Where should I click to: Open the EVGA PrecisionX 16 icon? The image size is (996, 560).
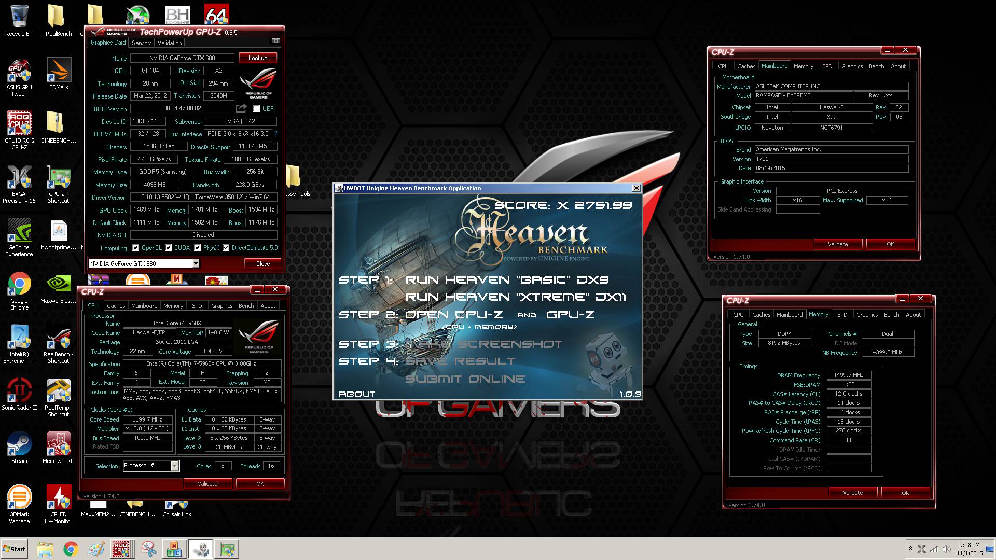click(19, 184)
